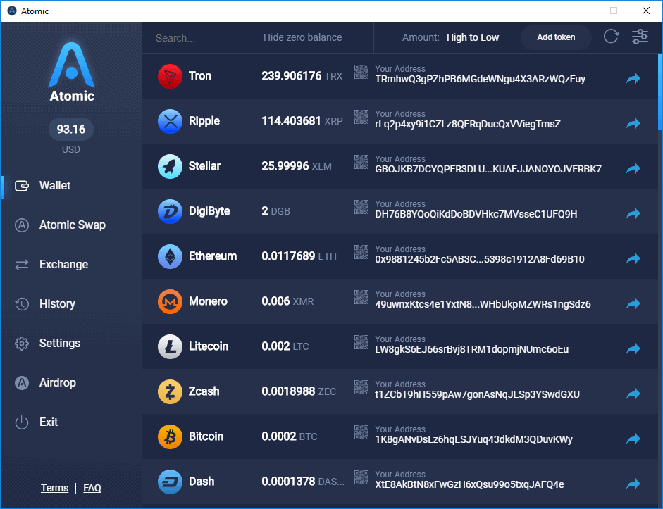Show QR code for Ripple address
Image resolution: width=663 pixels, height=509 pixels.
click(x=361, y=117)
